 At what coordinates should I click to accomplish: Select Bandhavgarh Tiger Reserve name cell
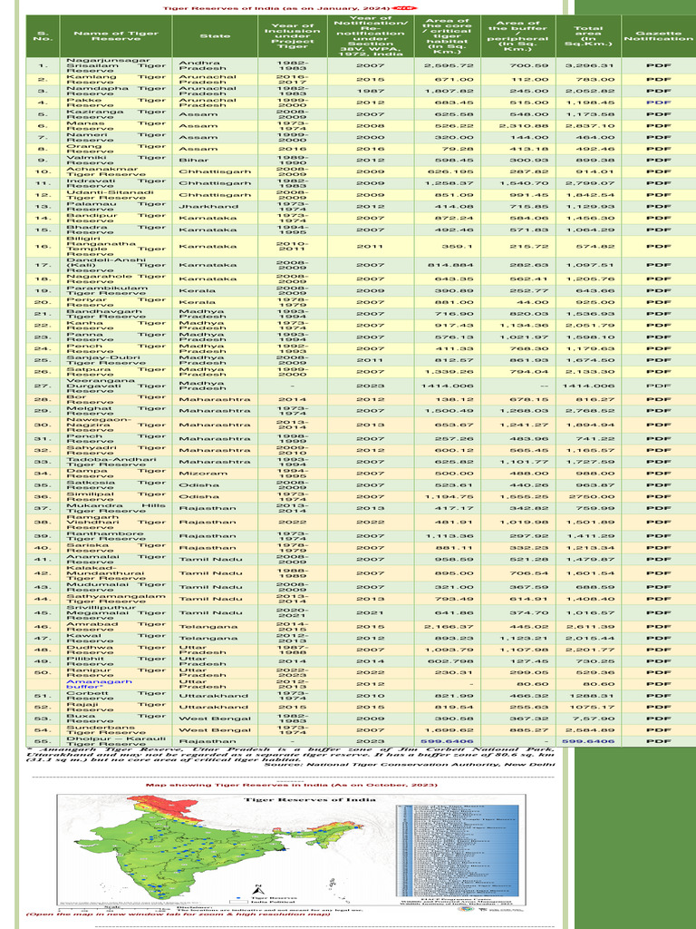click(116, 313)
